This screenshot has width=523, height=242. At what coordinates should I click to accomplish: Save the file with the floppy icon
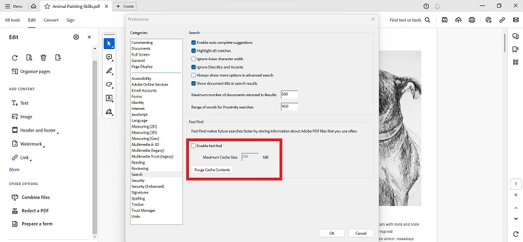coord(445,20)
